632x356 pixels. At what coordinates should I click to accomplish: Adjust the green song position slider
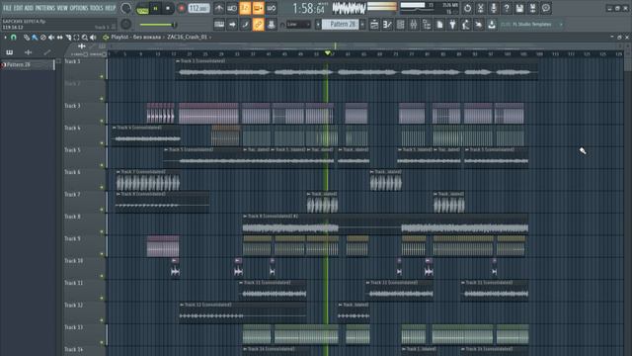coord(158,25)
